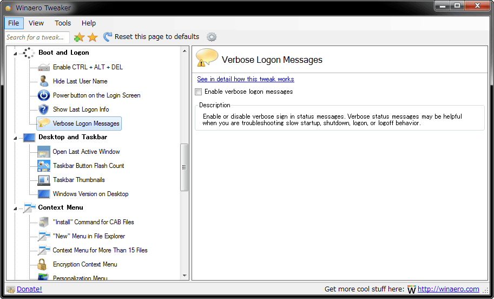Select Taskbar Thumbnails item
The image size is (494, 299).
[x=79, y=180]
